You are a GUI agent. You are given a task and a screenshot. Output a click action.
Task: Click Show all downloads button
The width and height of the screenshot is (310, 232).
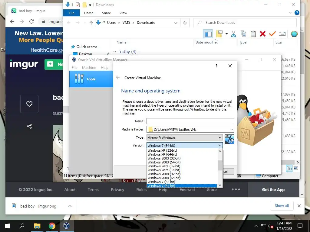[x=282, y=205]
